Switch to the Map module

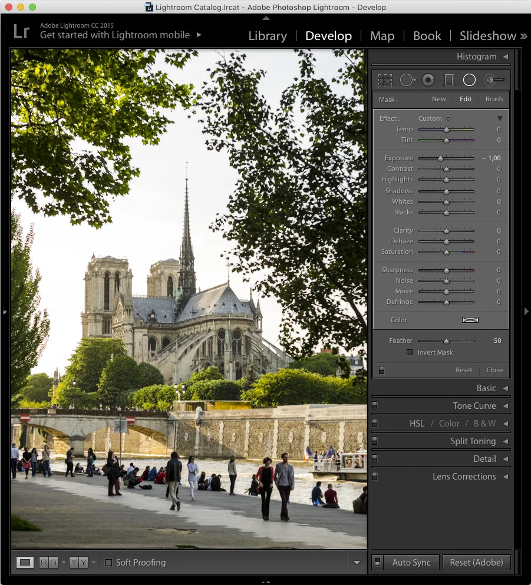click(382, 36)
